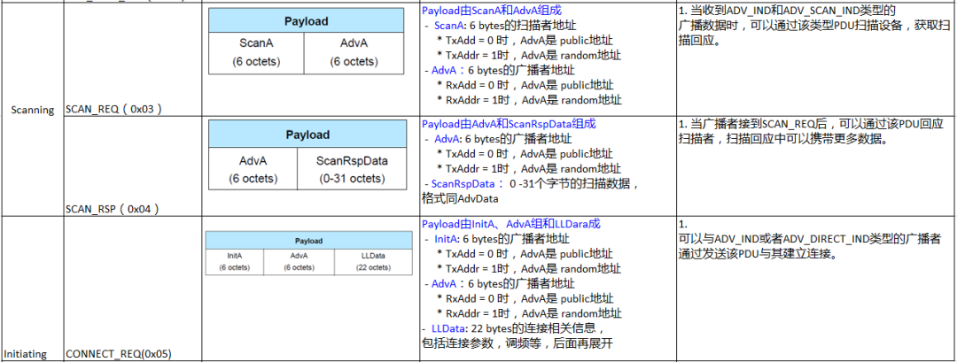957x362 pixels.
Task: Select the "Scanning" state cell
Action: tap(32, 110)
